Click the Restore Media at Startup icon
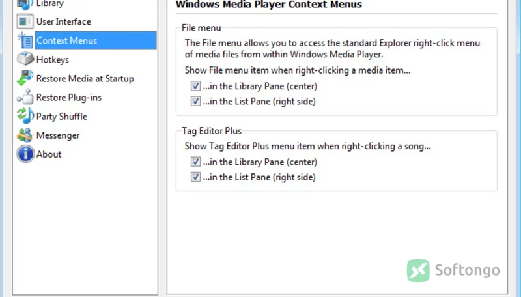This screenshot has width=521, height=297. (25, 78)
